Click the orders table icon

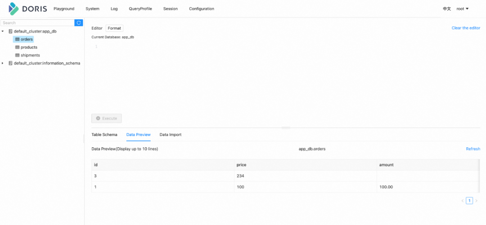coord(18,40)
